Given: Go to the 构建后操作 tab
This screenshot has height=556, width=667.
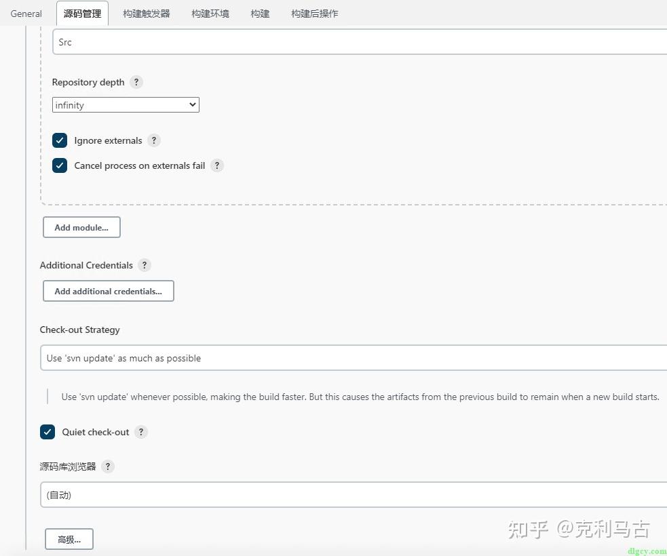Looking at the screenshot, I should pyautogui.click(x=314, y=13).
